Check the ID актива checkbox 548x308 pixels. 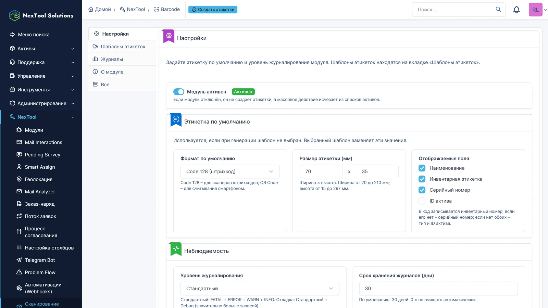[422, 201]
